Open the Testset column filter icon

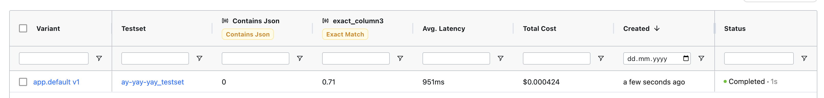tap(199, 58)
